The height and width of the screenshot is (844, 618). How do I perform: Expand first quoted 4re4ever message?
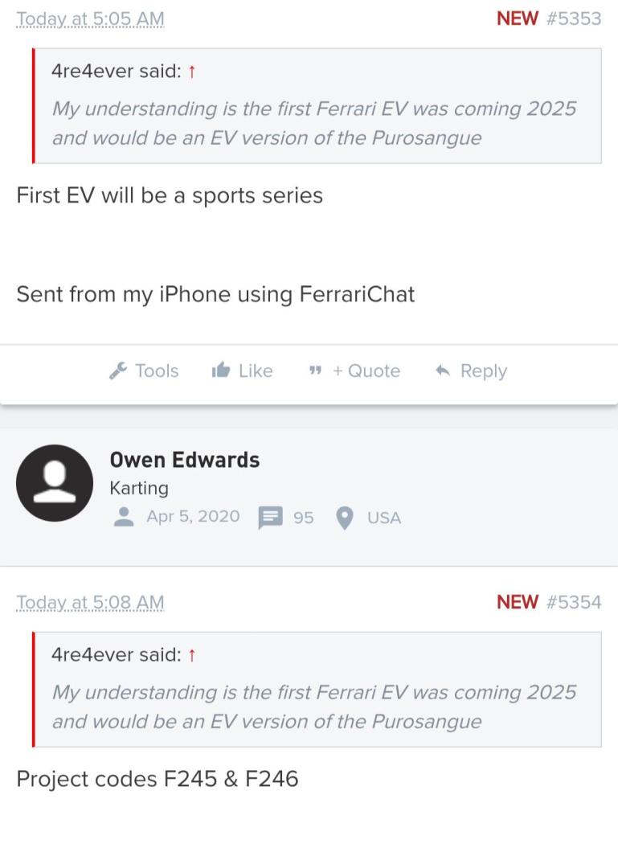click(x=313, y=123)
